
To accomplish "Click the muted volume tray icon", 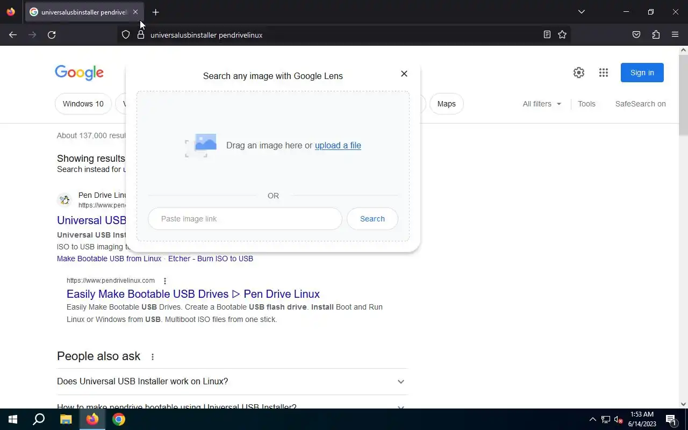I will [619, 419].
